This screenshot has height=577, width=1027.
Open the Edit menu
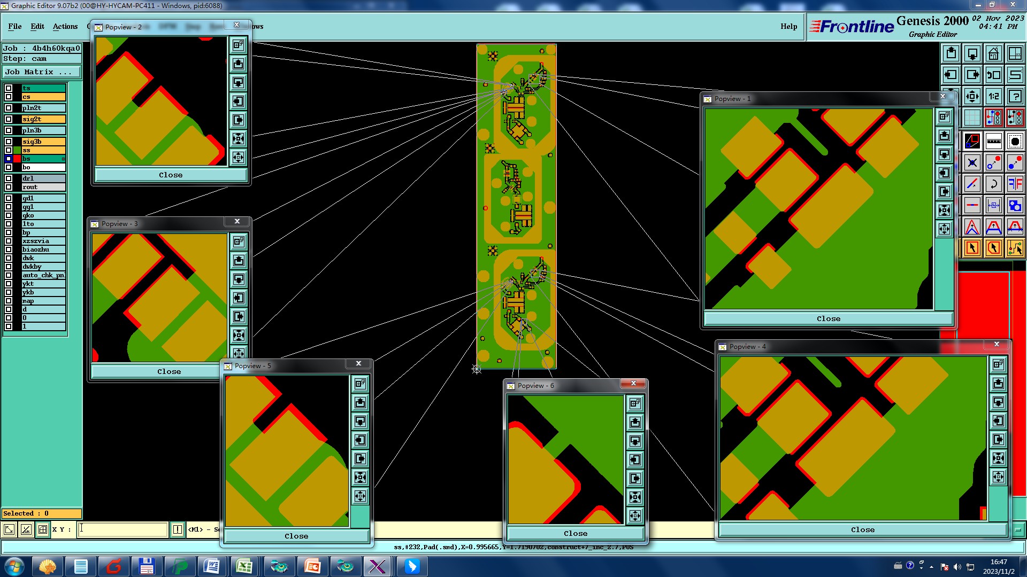tap(37, 26)
